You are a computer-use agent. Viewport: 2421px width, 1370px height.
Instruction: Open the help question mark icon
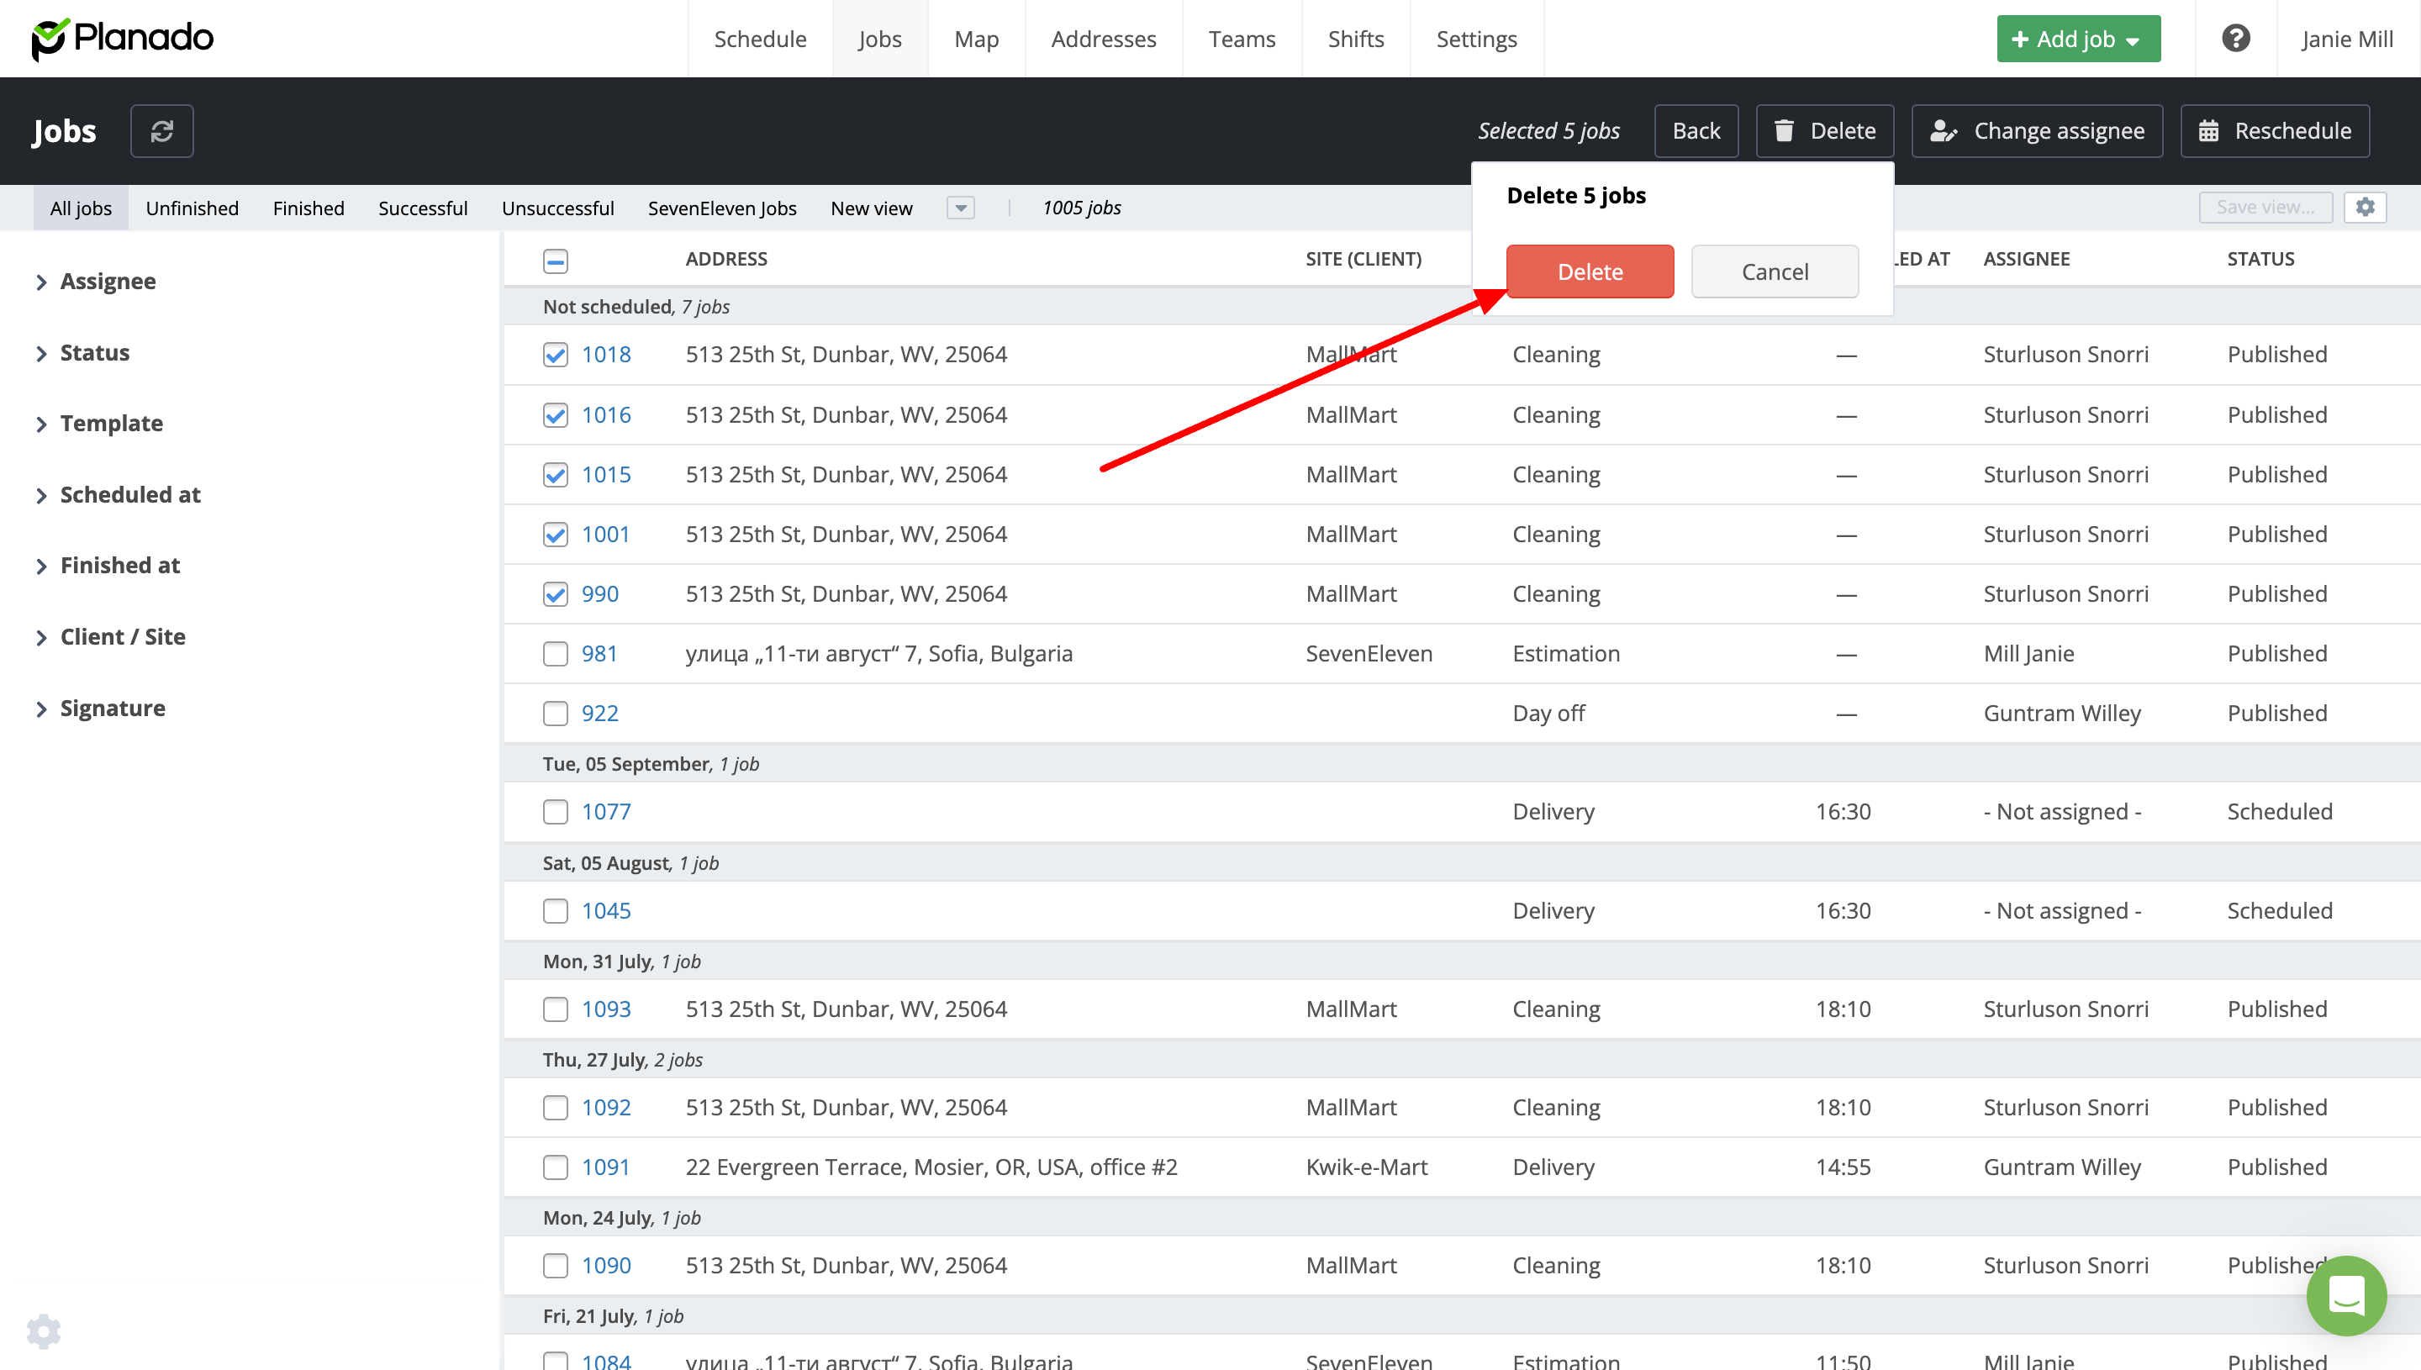(2235, 39)
